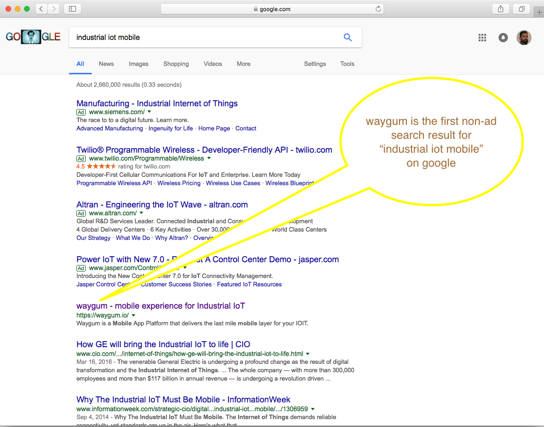Open Altran - Engineering the IoT Wave link
544x427 pixels.
coord(162,205)
